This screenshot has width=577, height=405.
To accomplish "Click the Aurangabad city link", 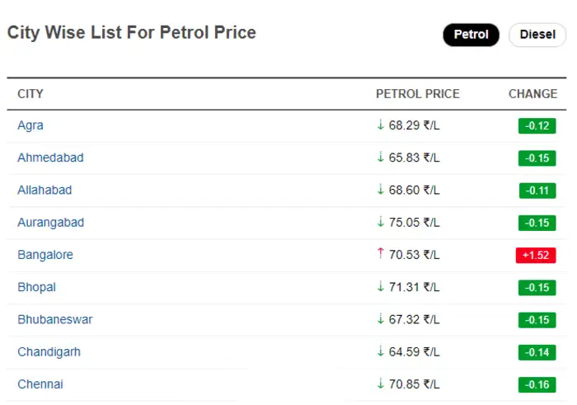I will click(x=50, y=223).
